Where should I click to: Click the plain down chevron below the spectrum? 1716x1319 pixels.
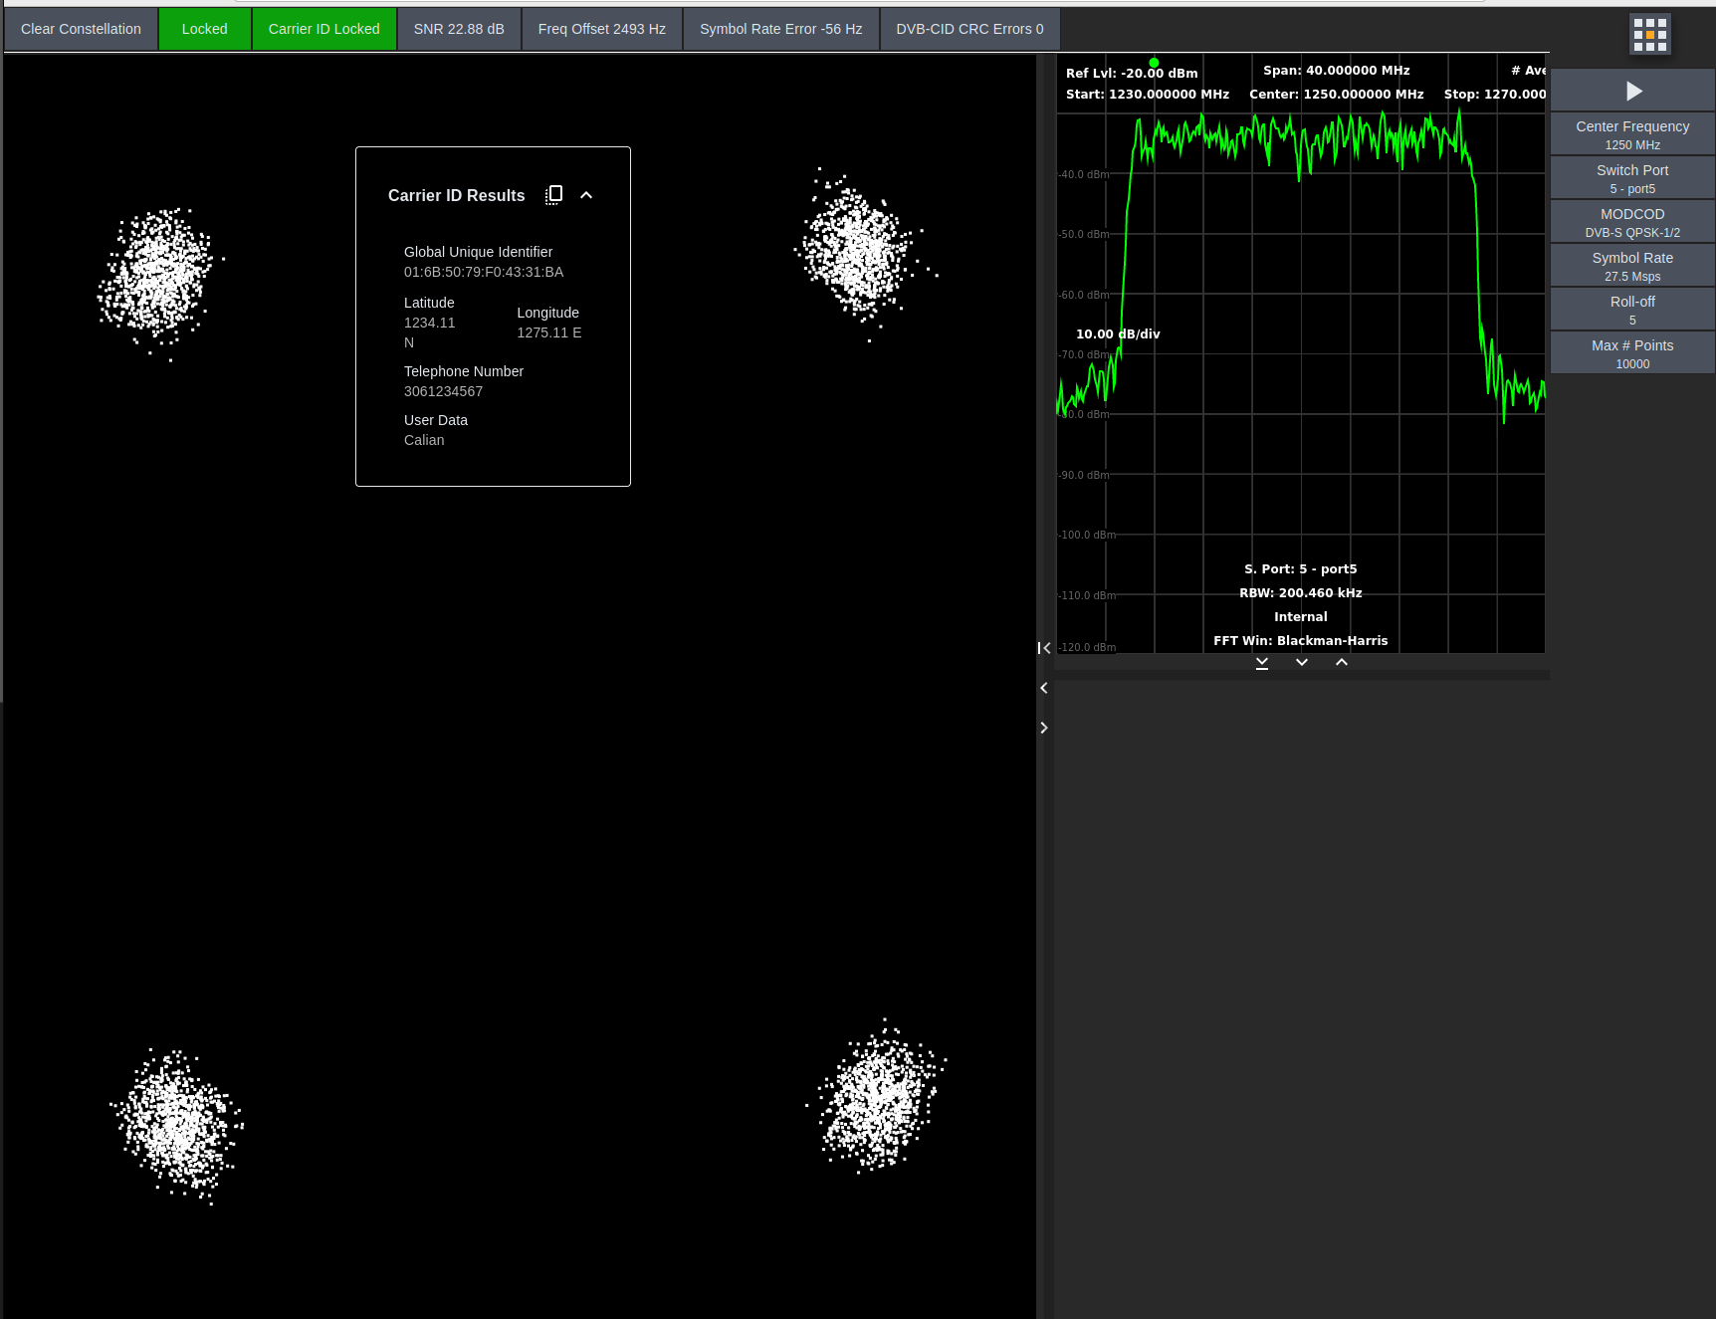tap(1302, 663)
